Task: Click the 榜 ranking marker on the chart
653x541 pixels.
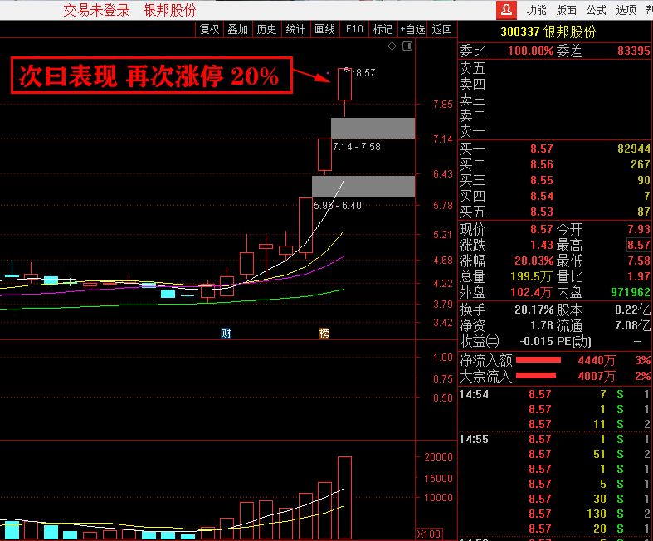Action: [324, 333]
